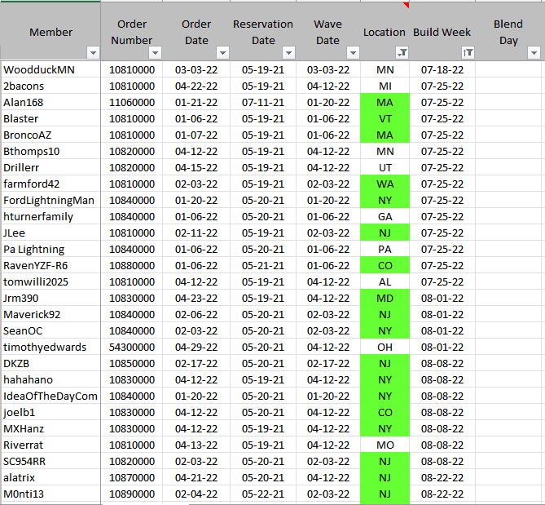
Task: Open the Wave Date filter dropdown
Action: tap(353, 53)
